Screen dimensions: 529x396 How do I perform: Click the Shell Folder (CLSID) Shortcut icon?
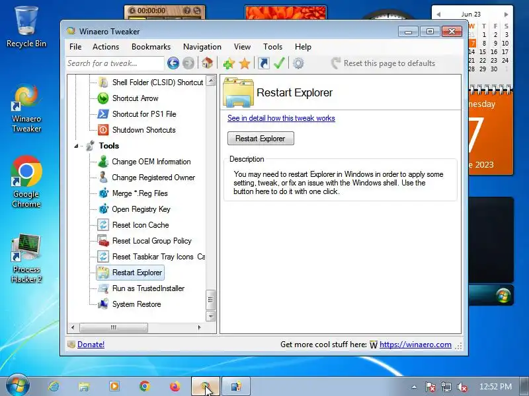click(x=103, y=82)
